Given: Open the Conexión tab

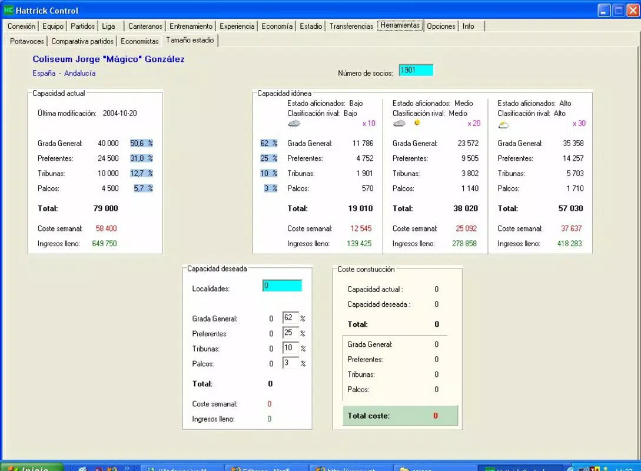Looking at the screenshot, I should tap(21, 26).
